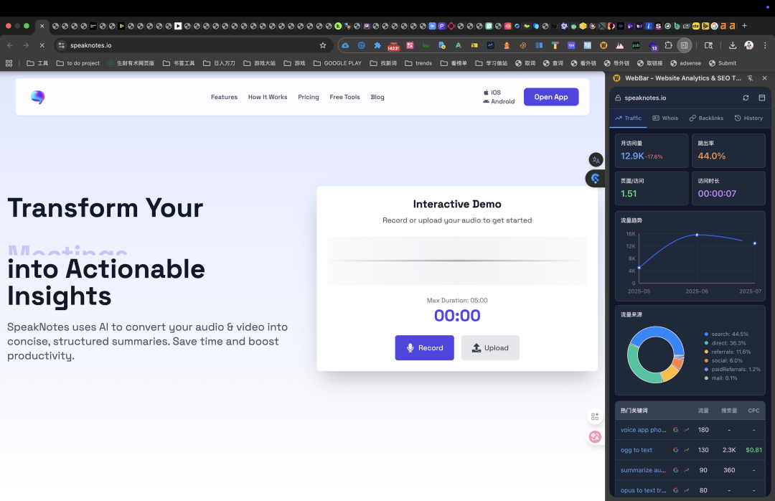This screenshot has height=501, width=775.
Task: Open Features in site navigation
Action: tap(224, 97)
